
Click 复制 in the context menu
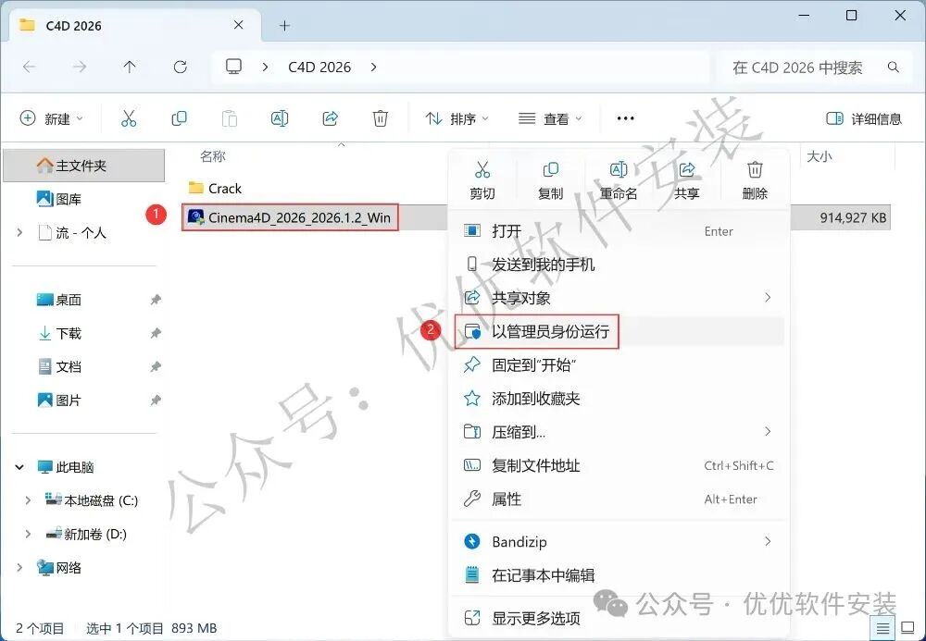tap(550, 180)
